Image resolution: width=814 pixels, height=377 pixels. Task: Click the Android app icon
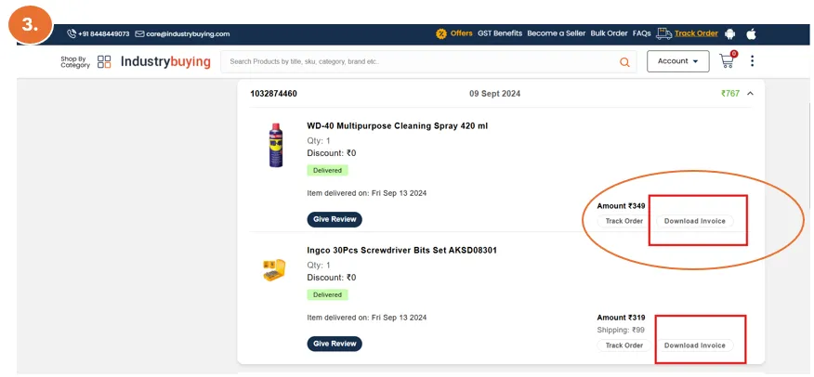(729, 33)
